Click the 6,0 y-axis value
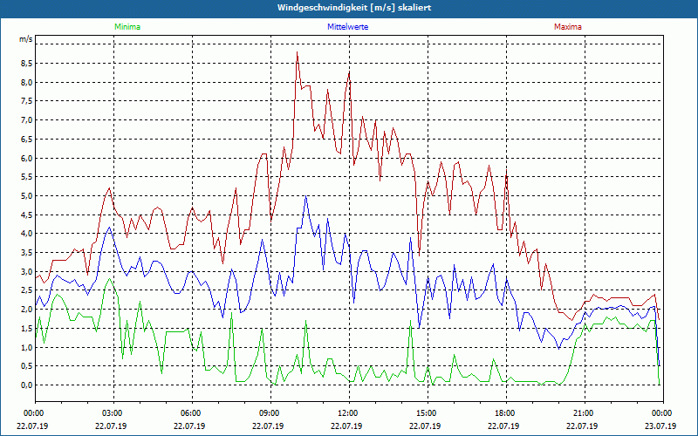 pyautogui.click(x=26, y=158)
